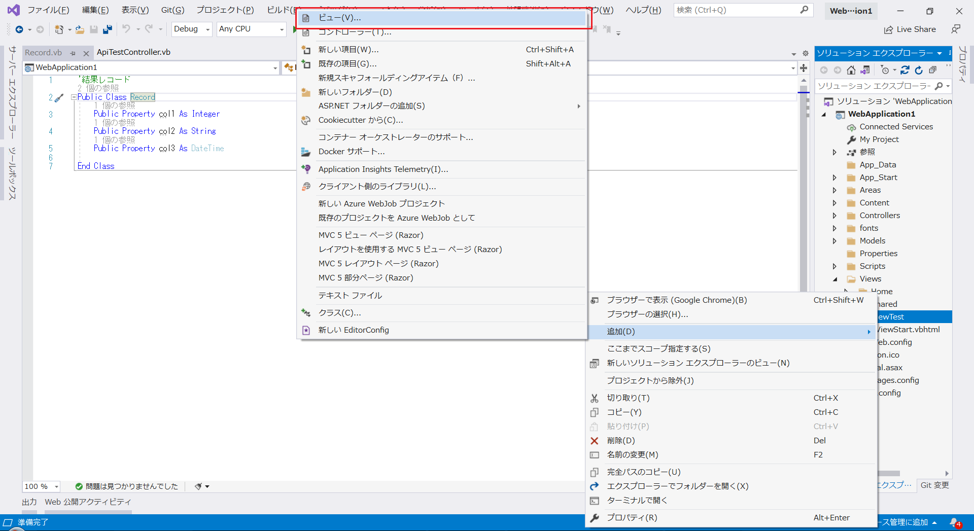Open the Git menu
The width and height of the screenshot is (974, 531).
pos(172,10)
